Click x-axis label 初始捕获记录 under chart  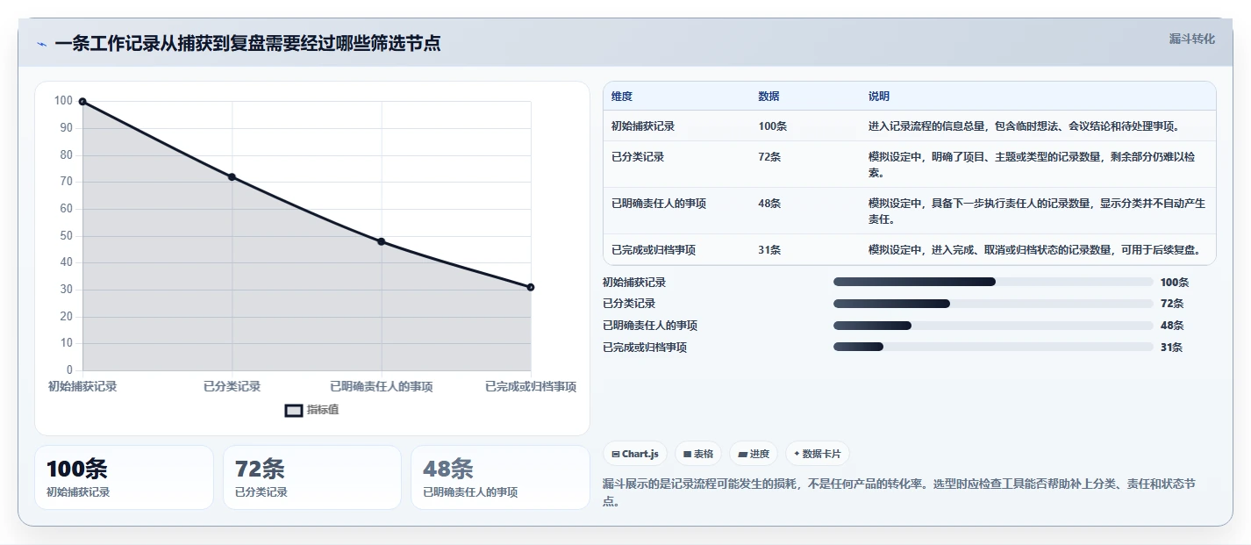(82, 386)
